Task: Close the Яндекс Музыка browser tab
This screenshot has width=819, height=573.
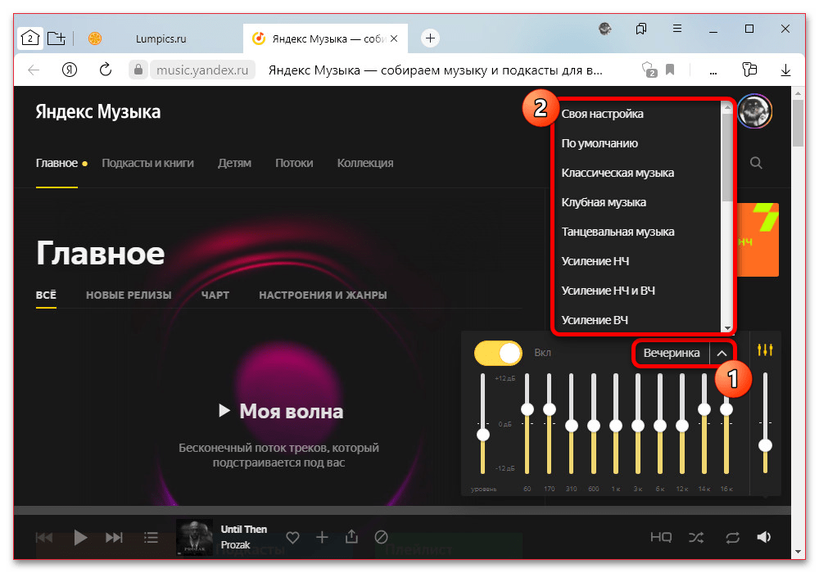Action: [x=395, y=38]
